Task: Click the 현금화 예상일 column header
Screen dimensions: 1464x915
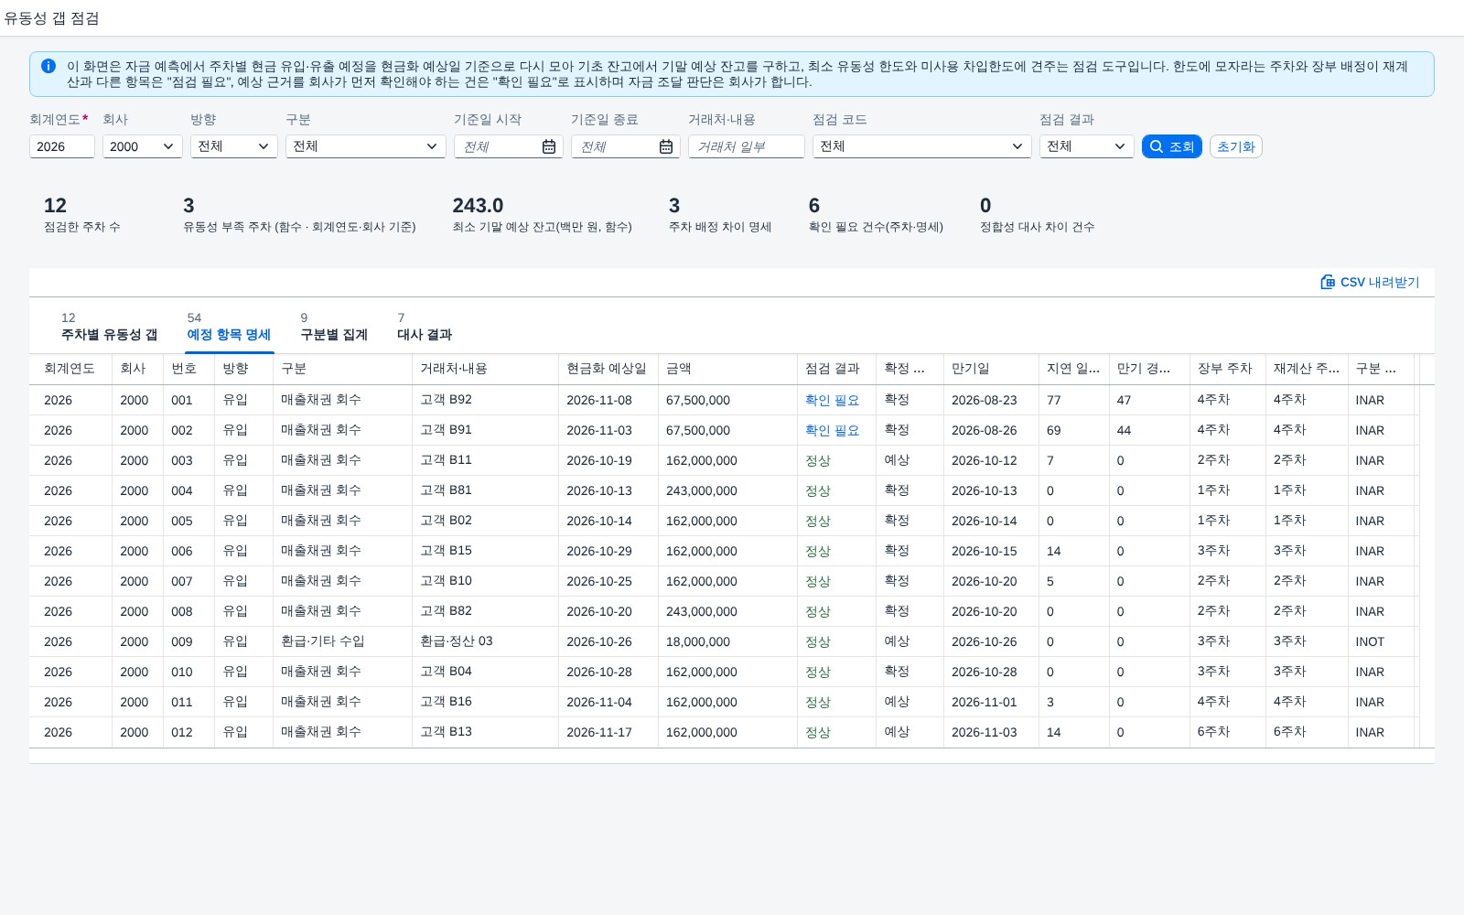Action: (607, 369)
